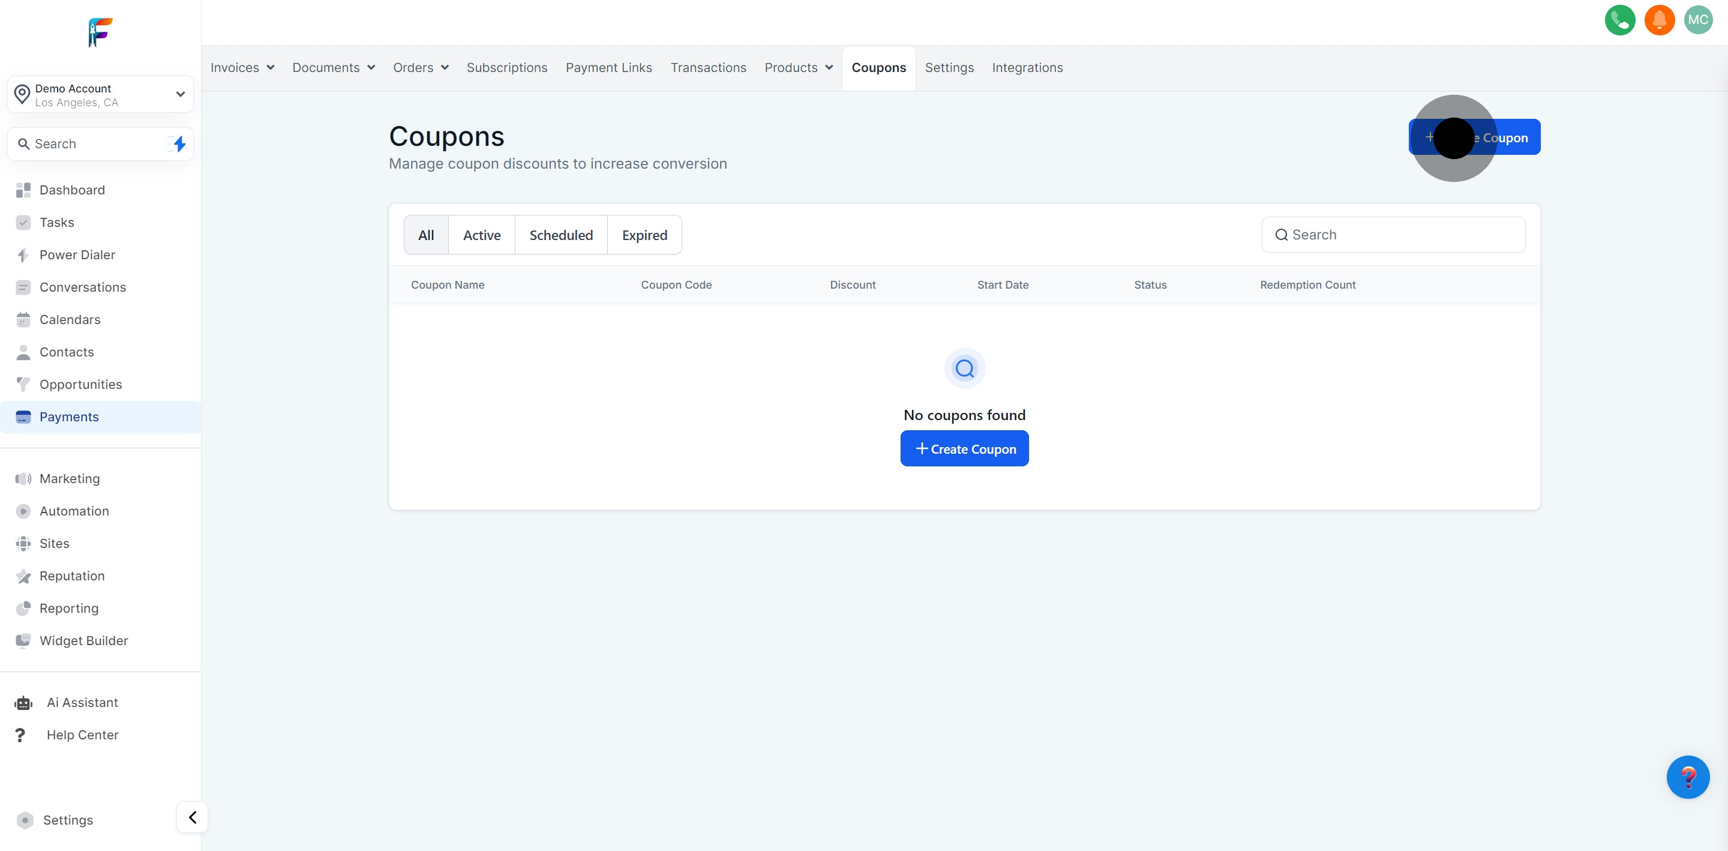This screenshot has height=851, width=1728.
Task: Open the MC profile avatar
Action: (1698, 20)
